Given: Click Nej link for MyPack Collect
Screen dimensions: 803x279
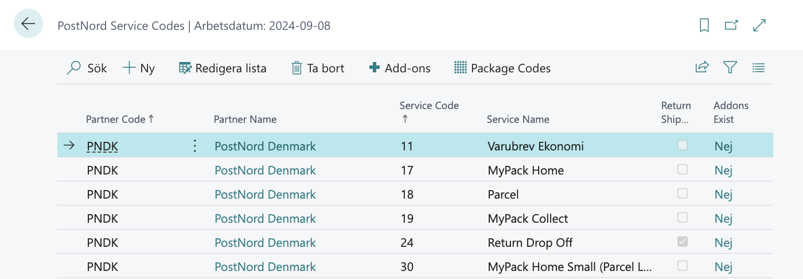Looking at the screenshot, I should (x=723, y=218).
